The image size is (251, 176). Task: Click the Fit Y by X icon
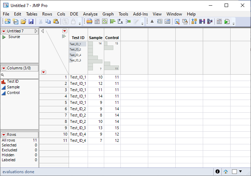click(x=120, y=21)
